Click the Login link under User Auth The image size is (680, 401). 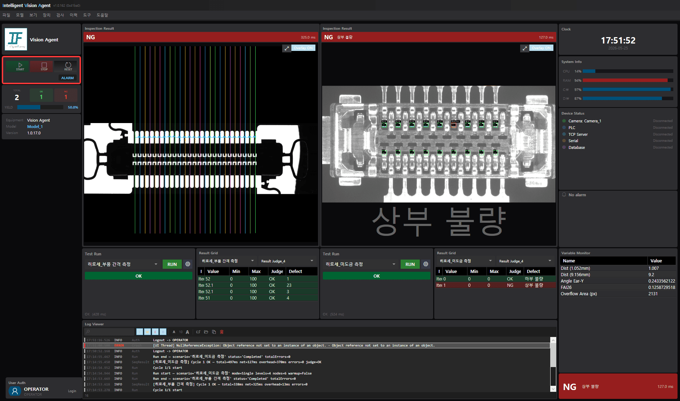(72, 391)
